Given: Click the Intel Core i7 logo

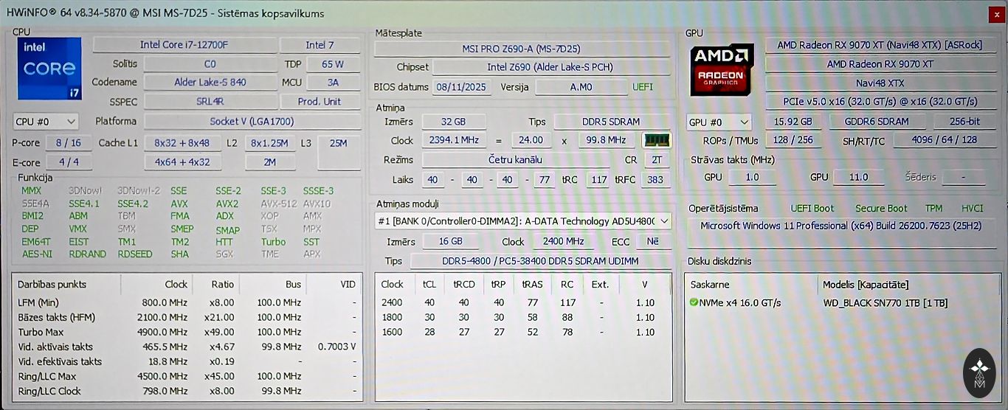Looking at the screenshot, I should [49, 69].
